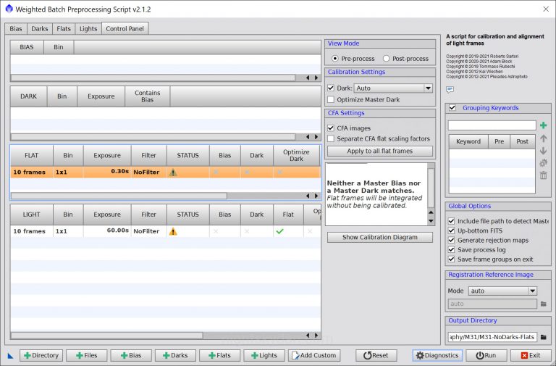The height and width of the screenshot is (366, 556).
Task: Select the Post-process radio button
Action: [387, 59]
